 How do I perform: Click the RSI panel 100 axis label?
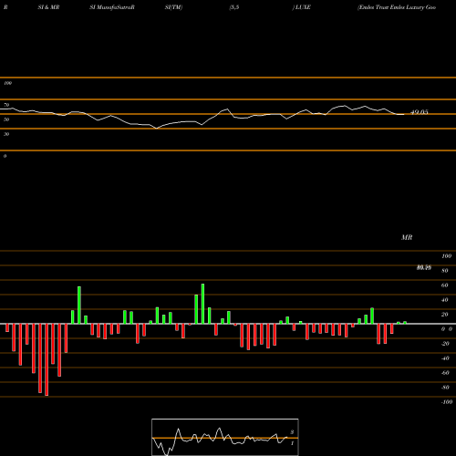(x=7, y=83)
